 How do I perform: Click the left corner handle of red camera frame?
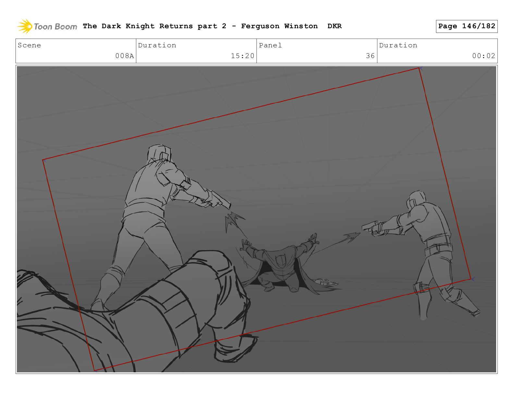tap(43, 160)
